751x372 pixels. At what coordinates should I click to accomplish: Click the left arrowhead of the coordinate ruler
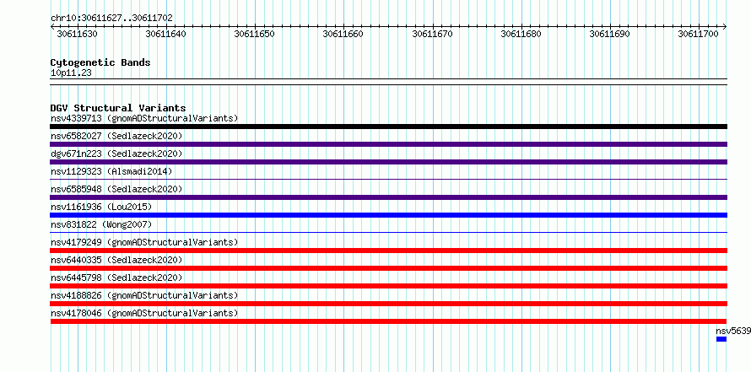(52, 26)
